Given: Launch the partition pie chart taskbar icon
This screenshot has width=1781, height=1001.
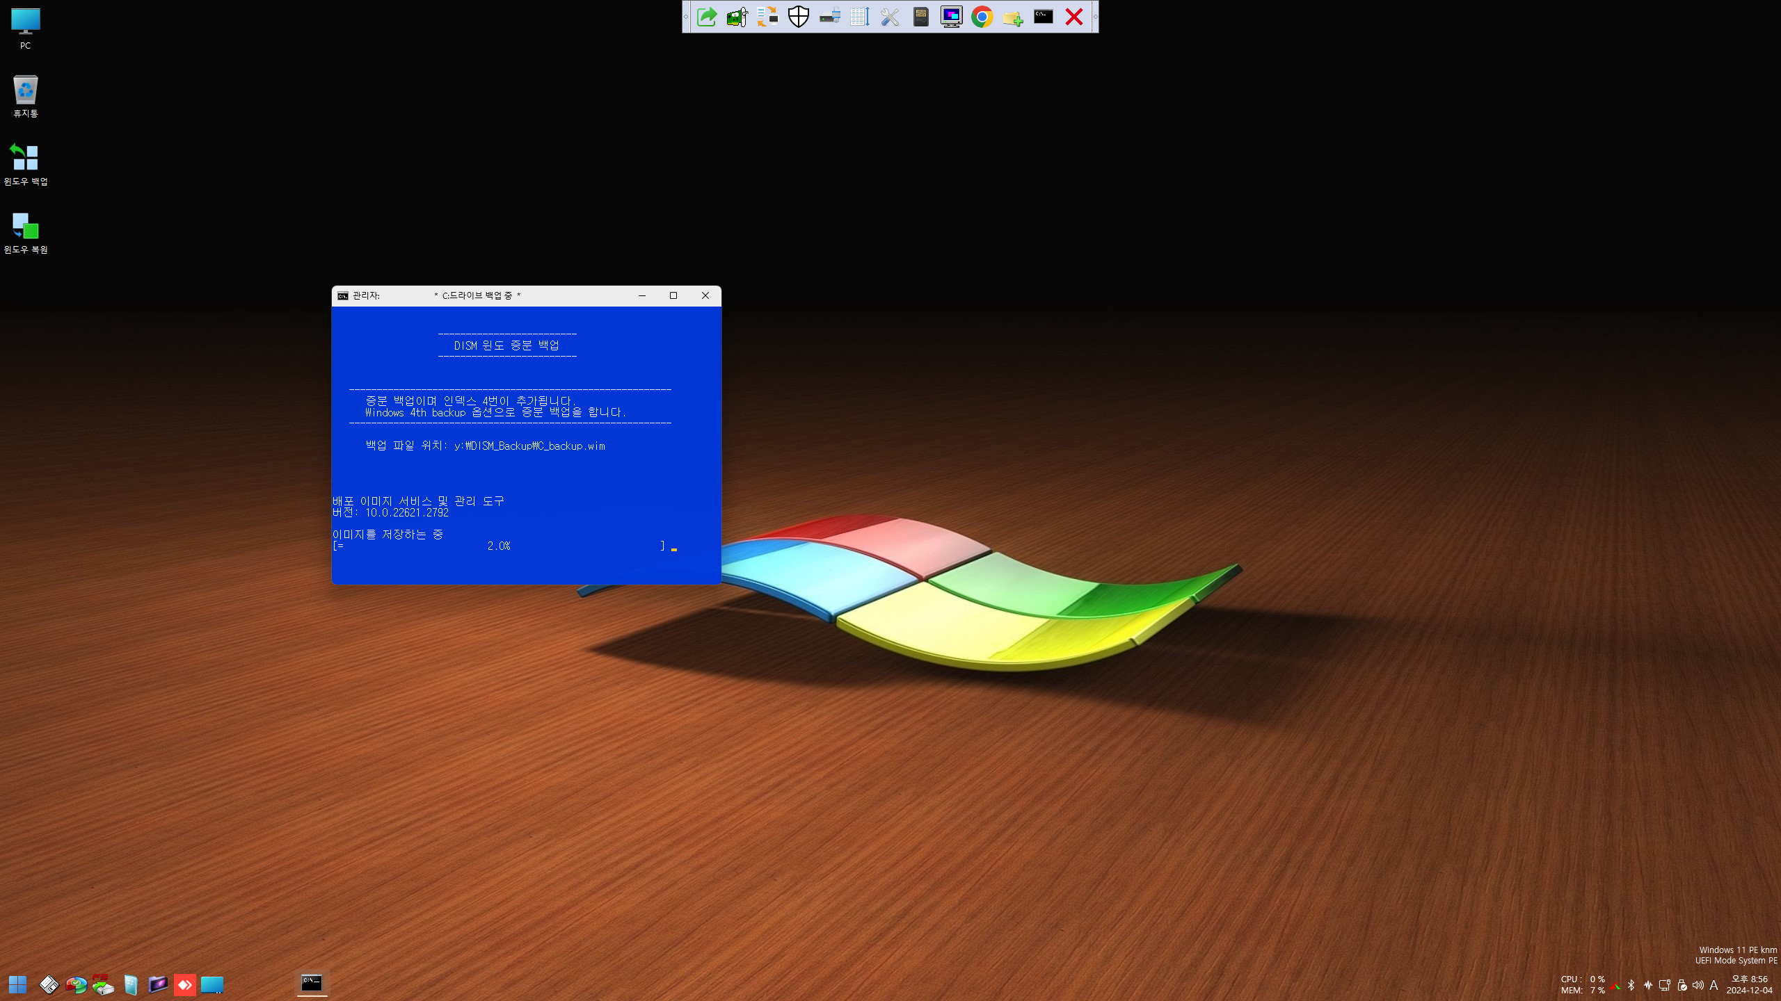Looking at the screenshot, I should point(76,984).
